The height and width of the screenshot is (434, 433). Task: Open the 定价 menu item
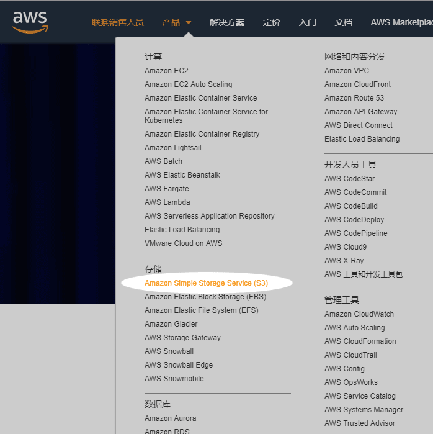pos(271,22)
